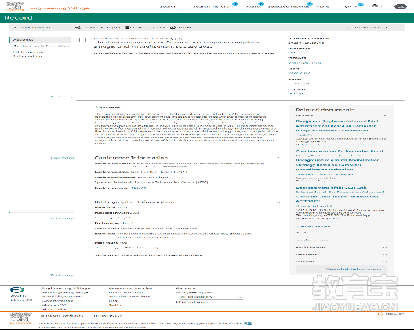
Task: Open the user account avatar
Action: [400, 6]
